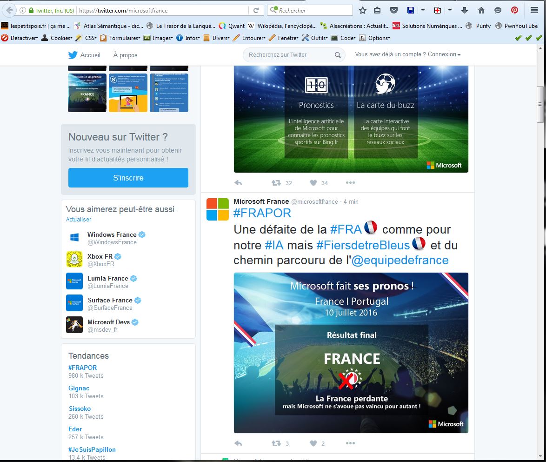Open the Cookies developer toolbar menu
Screen dimensions: 546x462
click(x=57, y=38)
